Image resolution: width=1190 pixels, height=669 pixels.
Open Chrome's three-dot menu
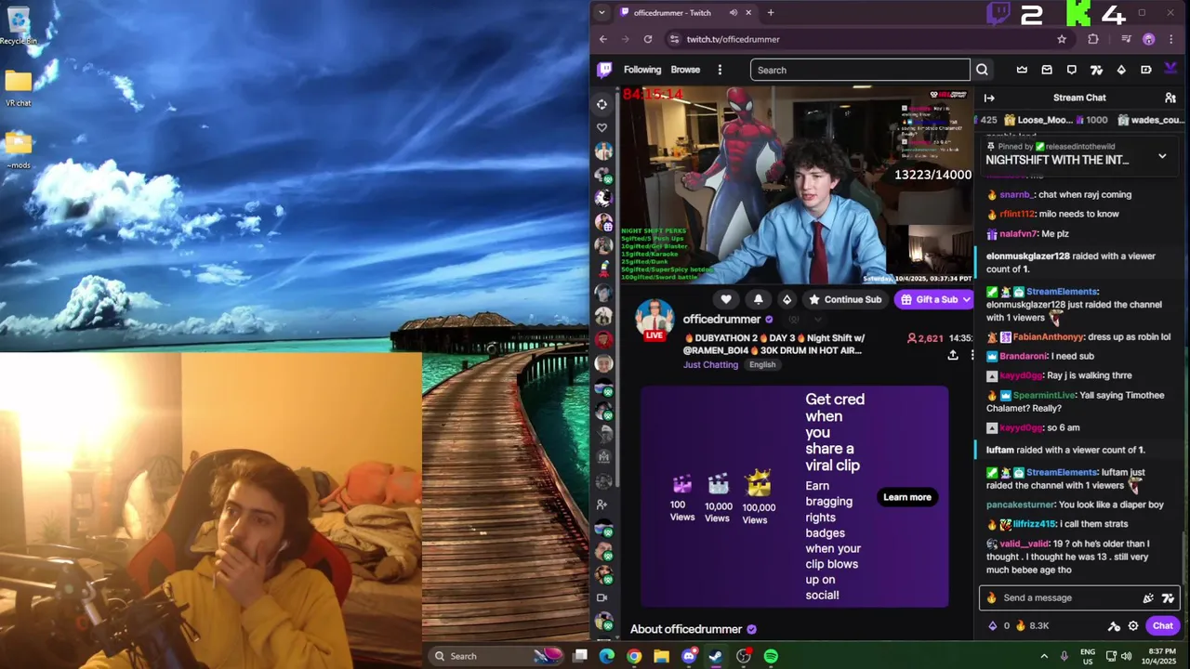coord(1171,39)
